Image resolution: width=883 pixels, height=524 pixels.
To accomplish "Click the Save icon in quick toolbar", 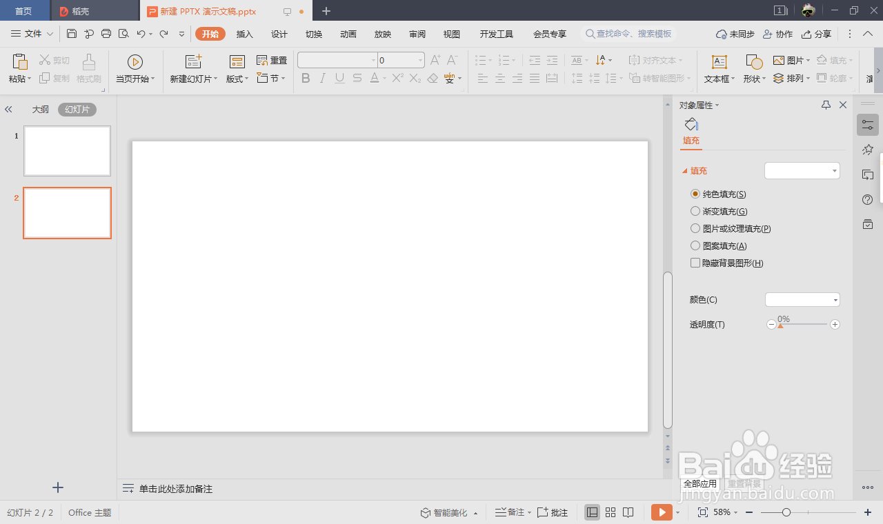I will tap(72, 34).
